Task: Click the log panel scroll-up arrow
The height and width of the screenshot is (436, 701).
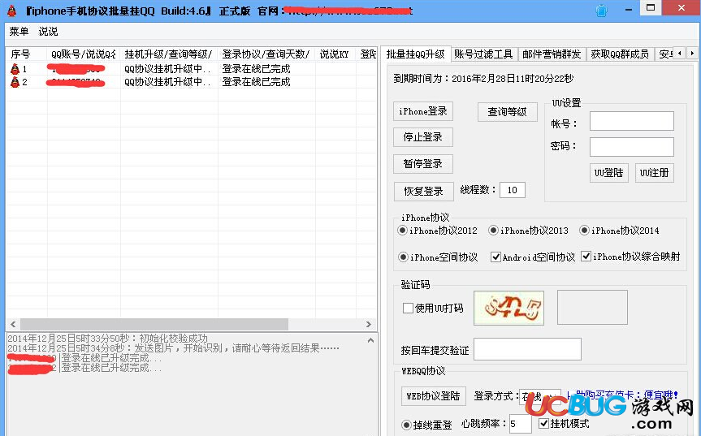Action: pyautogui.click(x=370, y=340)
